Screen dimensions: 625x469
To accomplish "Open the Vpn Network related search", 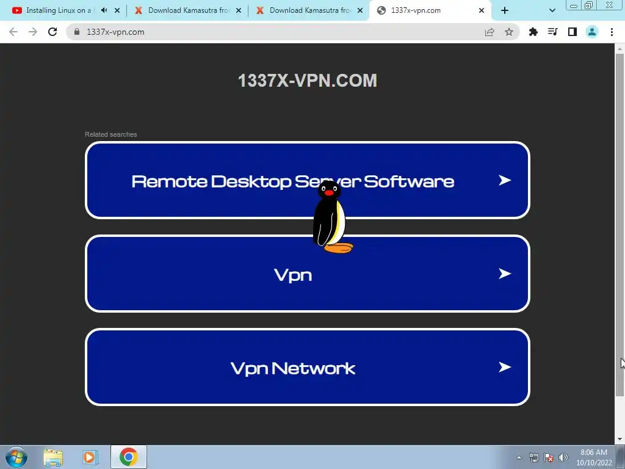I will 308,367.
